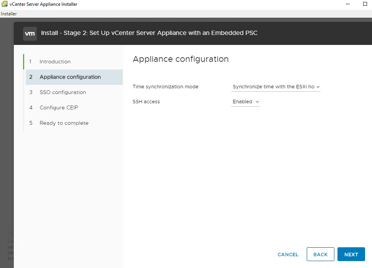Expand the Time synchronization mode dropdown
The image size is (372, 268).
pos(276,87)
